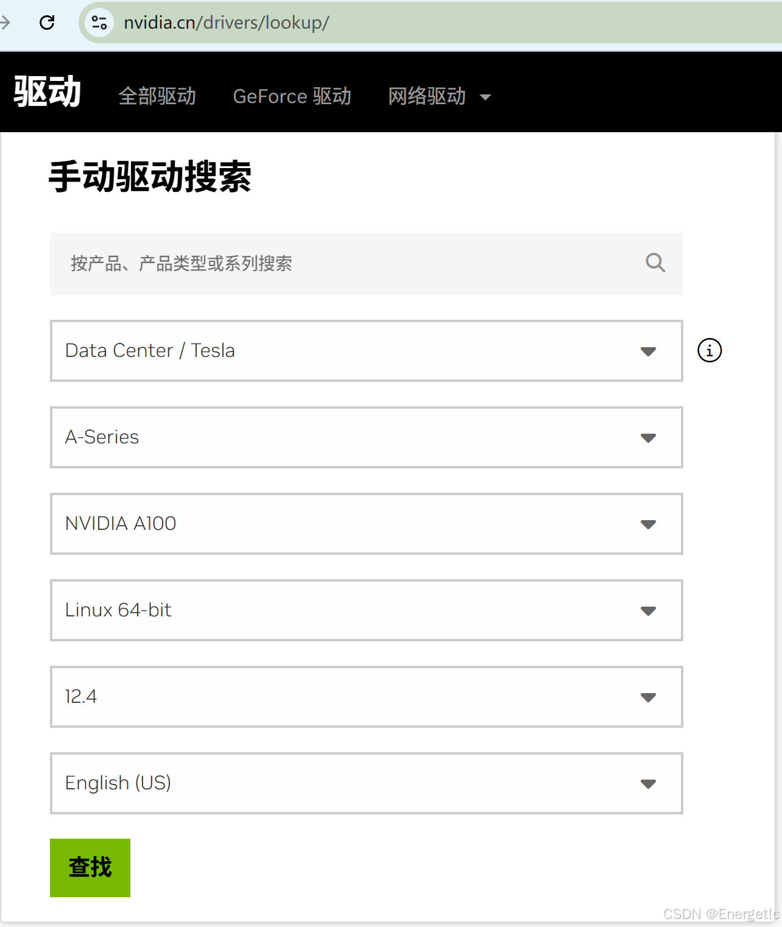This screenshot has height=927, width=782.
Task: Click the nvidia.cn/drivers/lookup/ address bar
Action: (x=430, y=23)
